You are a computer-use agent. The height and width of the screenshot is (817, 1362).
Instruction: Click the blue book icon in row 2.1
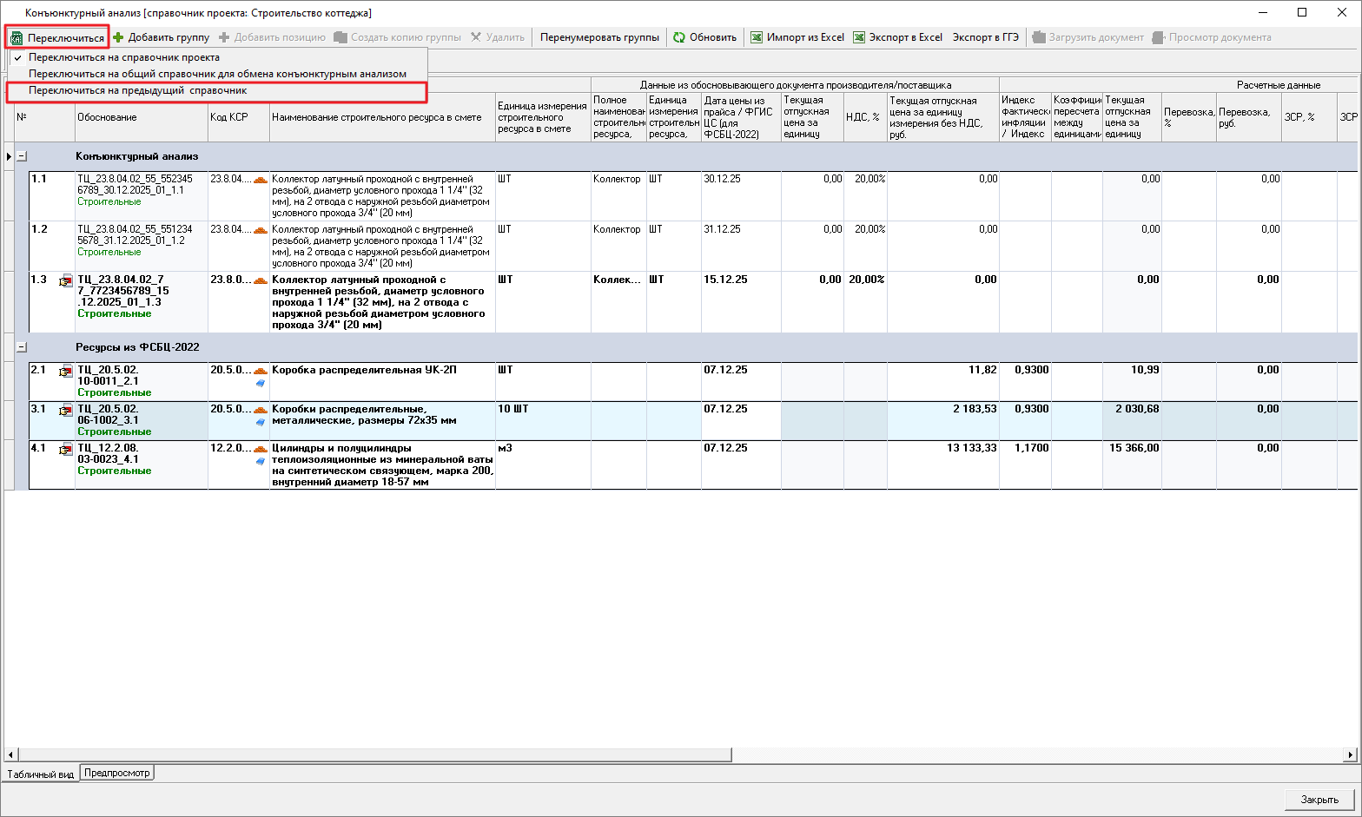click(x=260, y=383)
